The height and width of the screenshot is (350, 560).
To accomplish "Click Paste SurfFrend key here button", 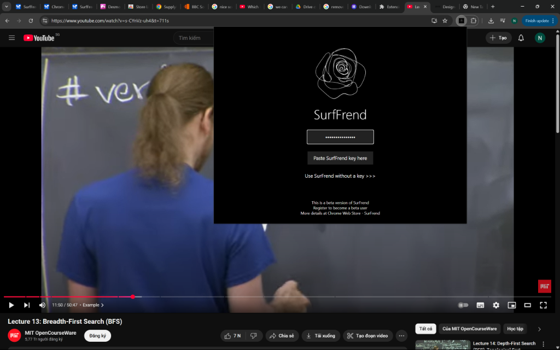I will tap(340, 158).
